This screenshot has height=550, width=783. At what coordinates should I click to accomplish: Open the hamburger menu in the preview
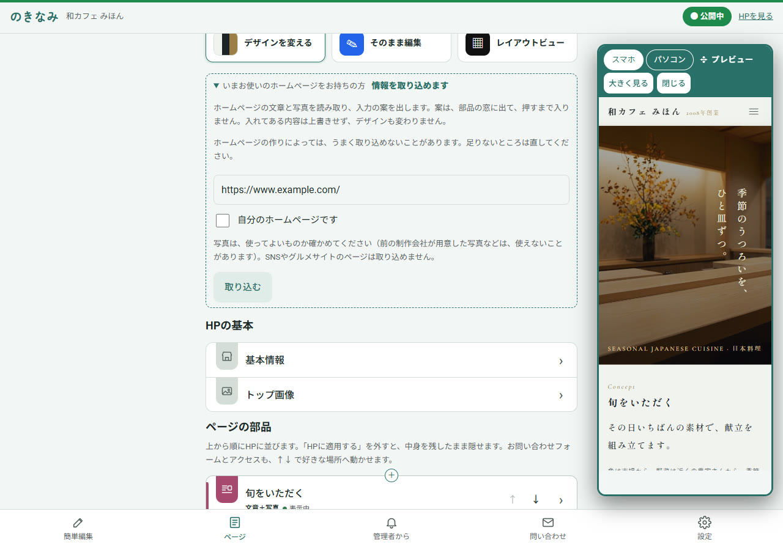[754, 112]
